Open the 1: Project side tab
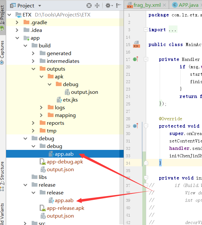This screenshot has width=202, height=225. [x=3, y=17]
